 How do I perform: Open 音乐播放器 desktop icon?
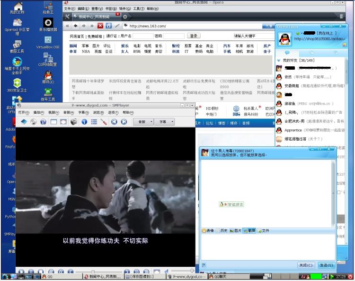(48, 25)
